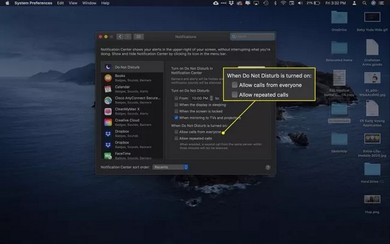This screenshot has width=390, height=244.
Task: Open the Help menu
Action: pyautogui.click(x=105, y=3)
